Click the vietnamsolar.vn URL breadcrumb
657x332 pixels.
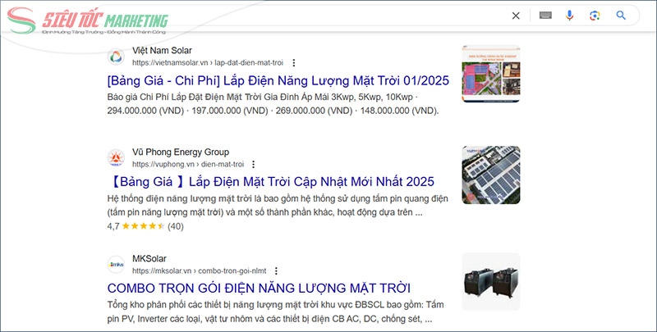(208, 63)
